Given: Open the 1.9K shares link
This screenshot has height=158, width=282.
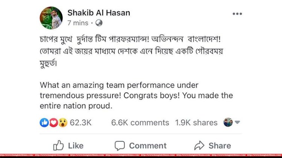Looking at the screenshot, I should point(196,123).
